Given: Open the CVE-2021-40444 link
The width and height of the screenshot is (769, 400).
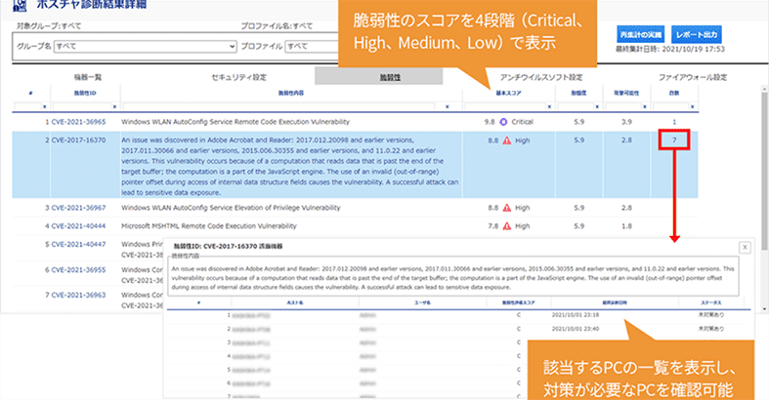Looking at the screenshot, I should [78, 226].
